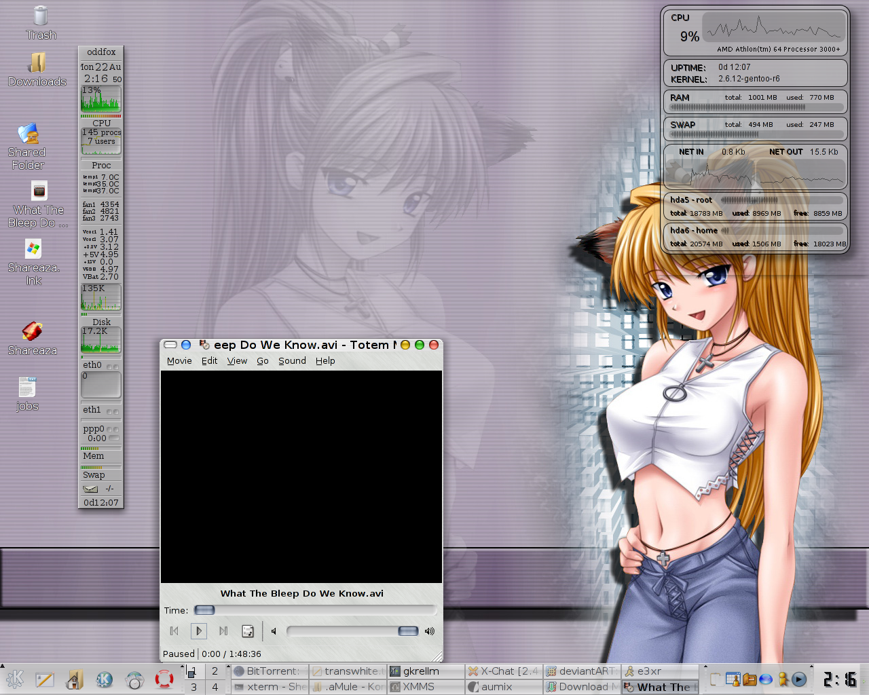Switch to the e3xr taskbar entry
The width and height of the screenshot is (869, 695).
pyautogui.click(x=660, y=671)
